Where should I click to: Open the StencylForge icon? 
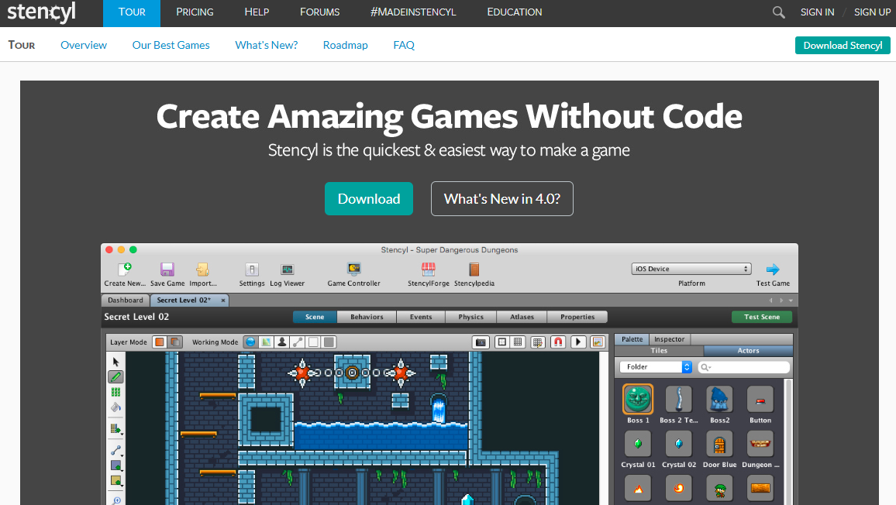428,270
